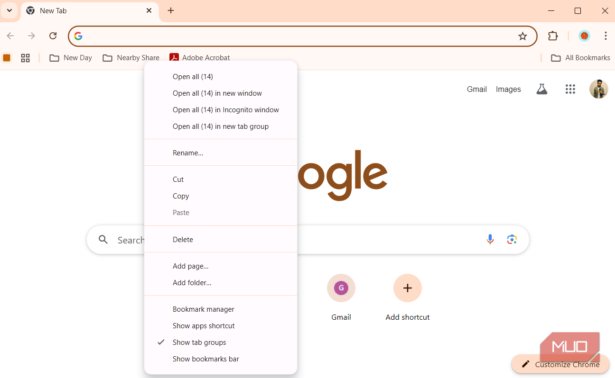Image resolution: width=615 pixels, height=378 pixels.
Task: Open the Google apps grid
Action: pos(570,89)
